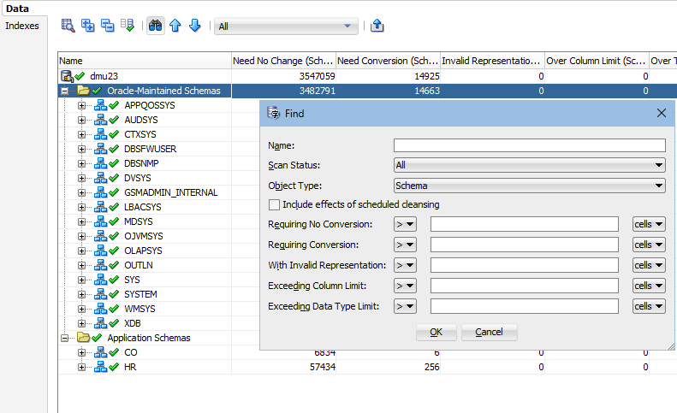677x413 pixels.
Task: Click Cancel in the Find dialog
Action: [x=489, y=333]
